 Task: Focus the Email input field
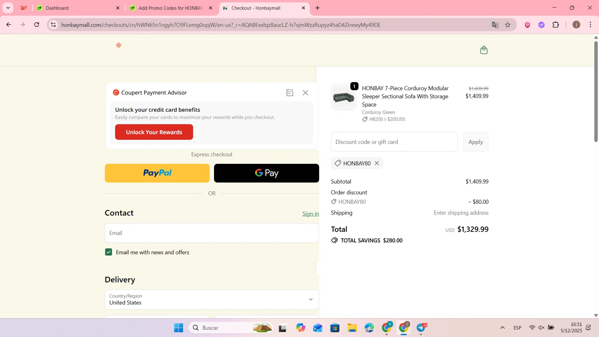point(212,233)
